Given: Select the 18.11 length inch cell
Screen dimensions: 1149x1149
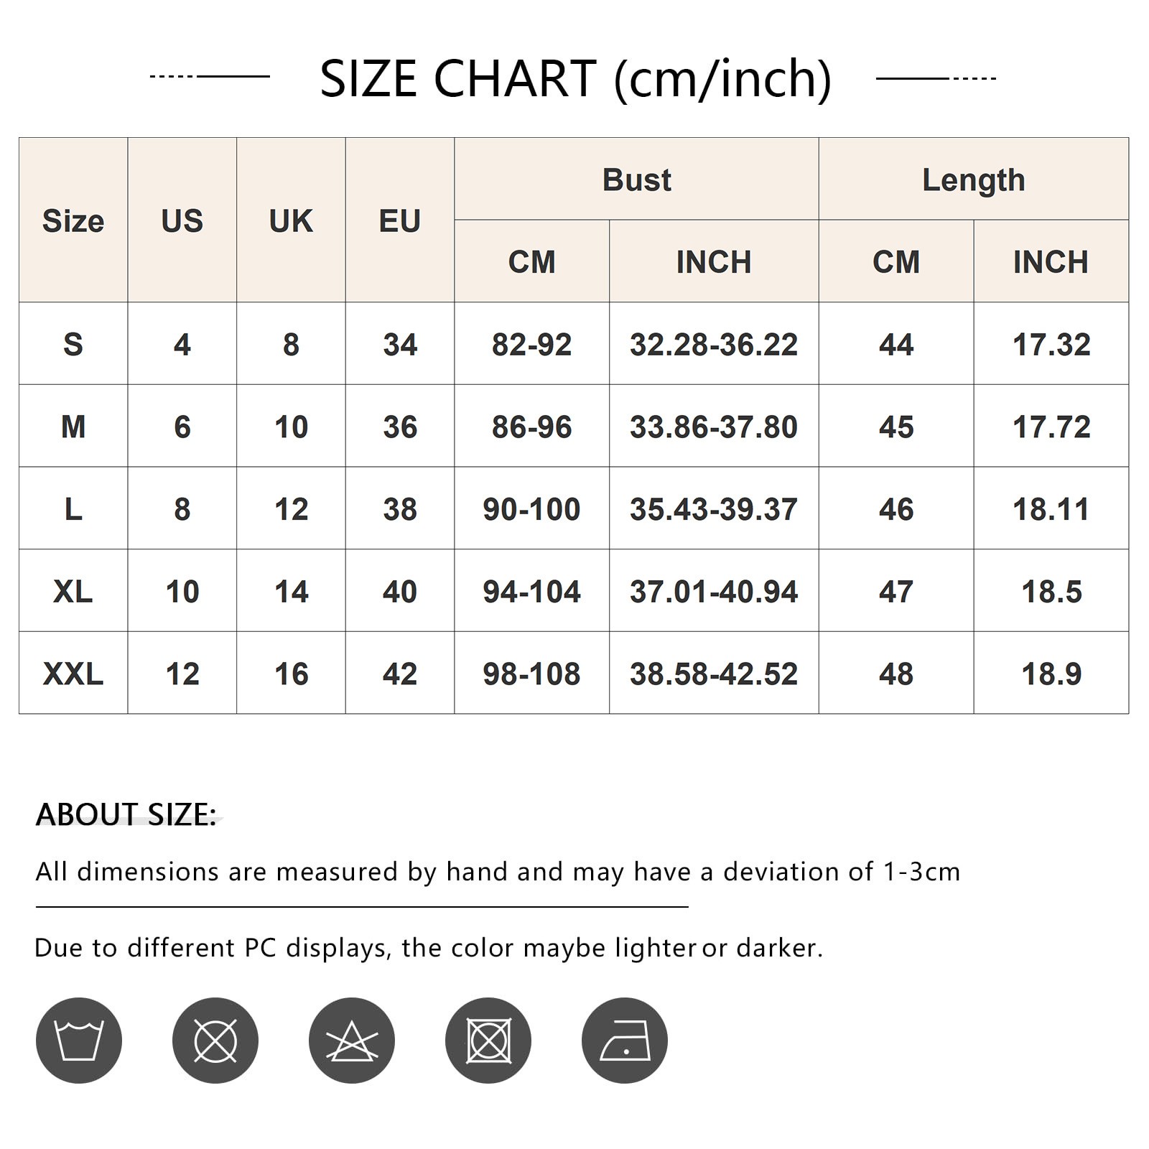Looking at the screenshot, I should (x=1051, y=509).
